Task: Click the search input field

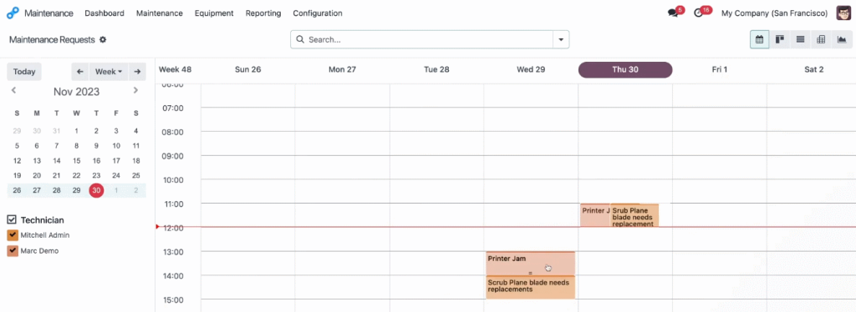Action: [430, 39]
